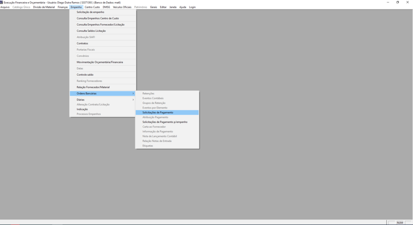This screenshot has height=225, width=413.
Task: Click Solicitações de Pagamento submenu item
Action: coord(158,112)
